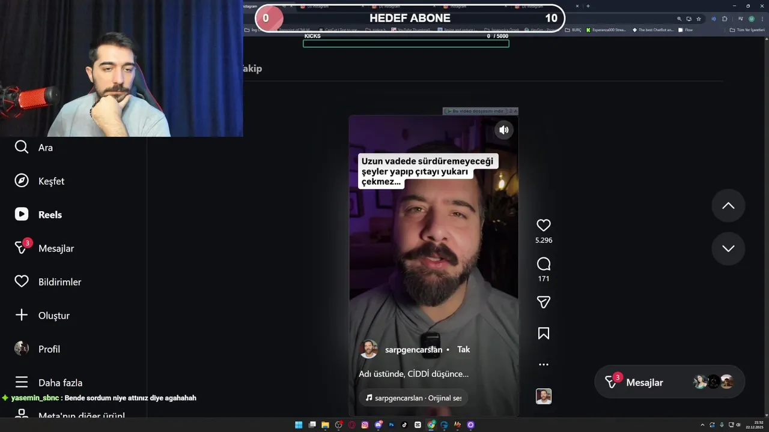Click the KICKS progress bar
Image resolution: width=769 pixels, height=432 pixels.
(x=406, y=43)
